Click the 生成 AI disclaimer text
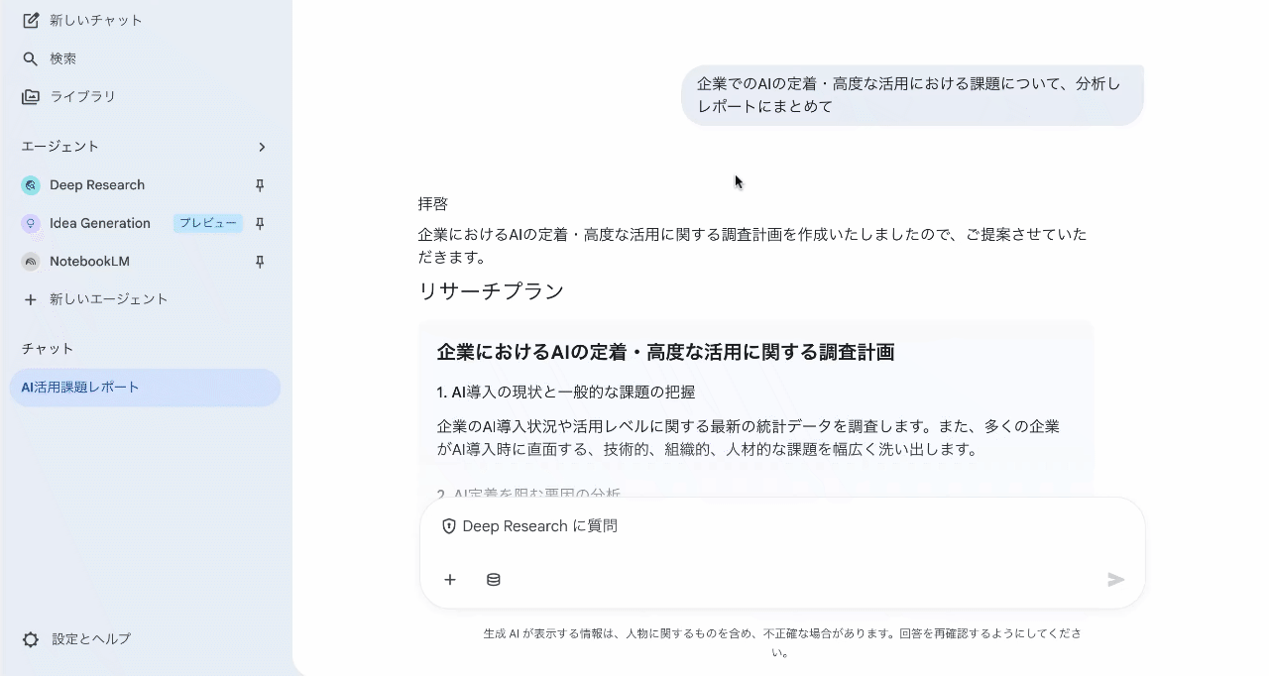This screenshot has height=676, width=1269. coord(782,642)
